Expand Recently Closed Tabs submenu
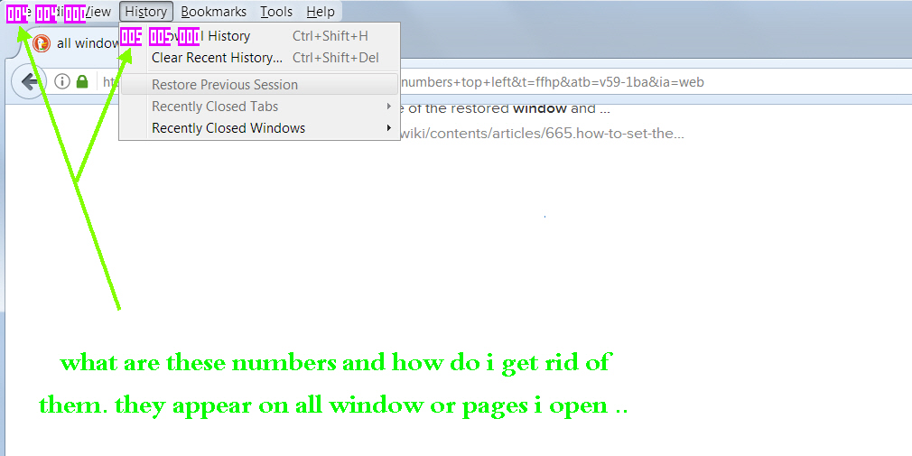The image size is (912, 456). pyautogui.click(x=259, y=107)
